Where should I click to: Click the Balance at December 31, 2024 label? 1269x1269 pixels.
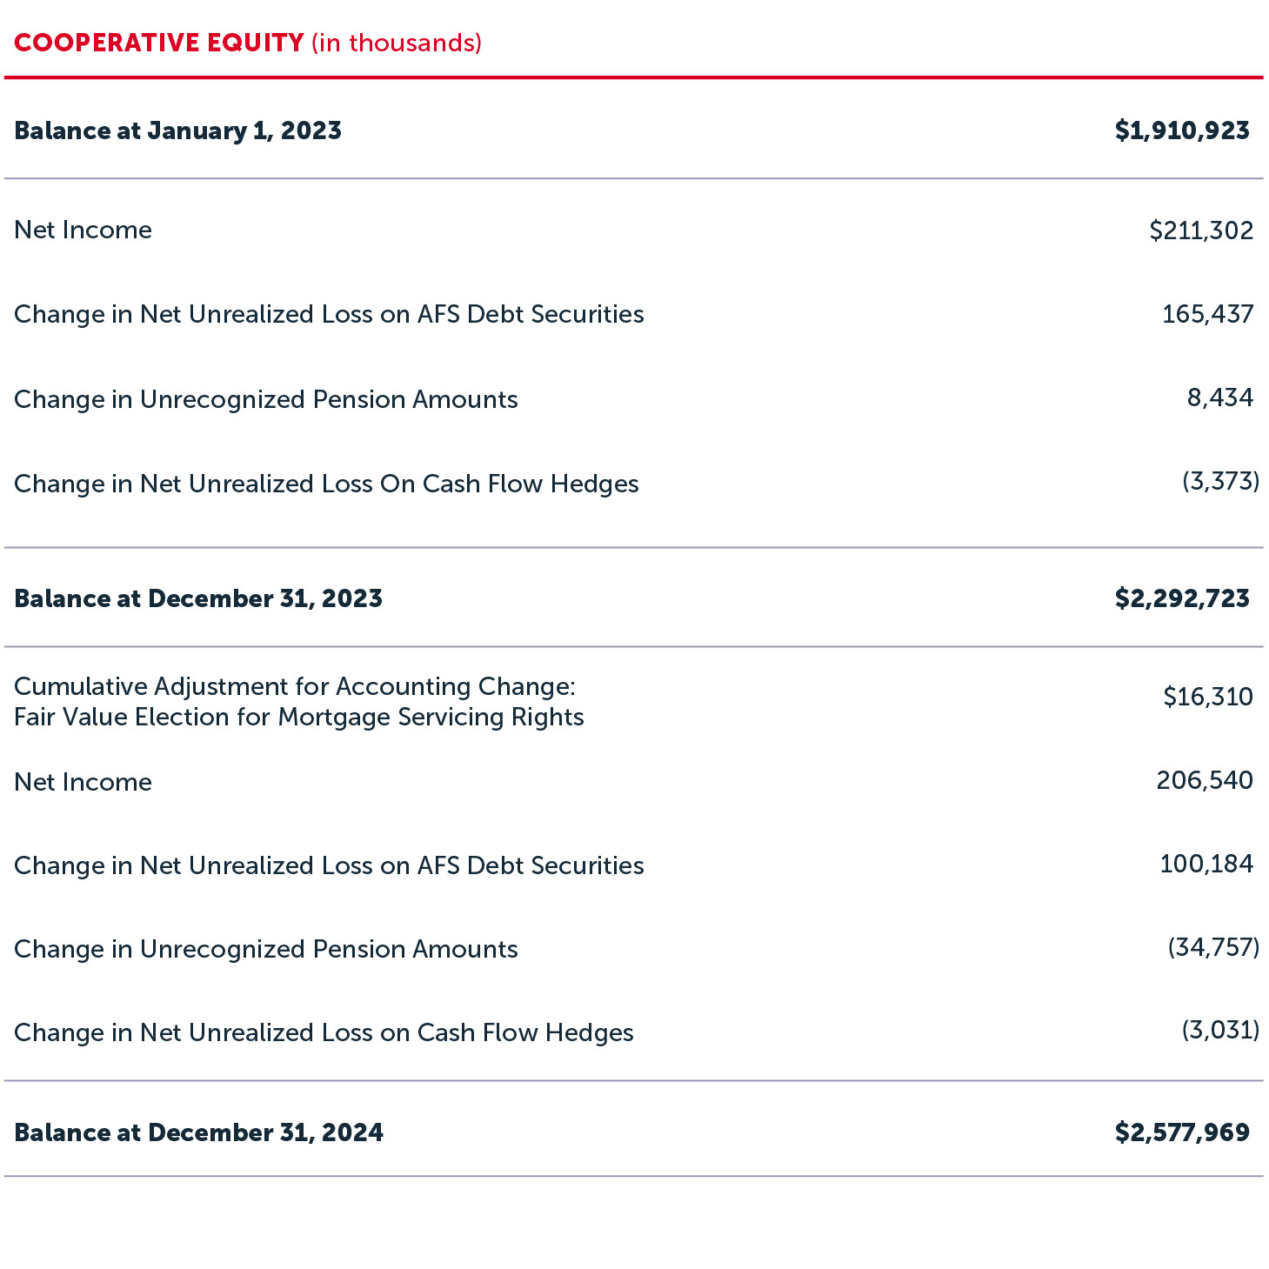click(x=198, y=1132)
